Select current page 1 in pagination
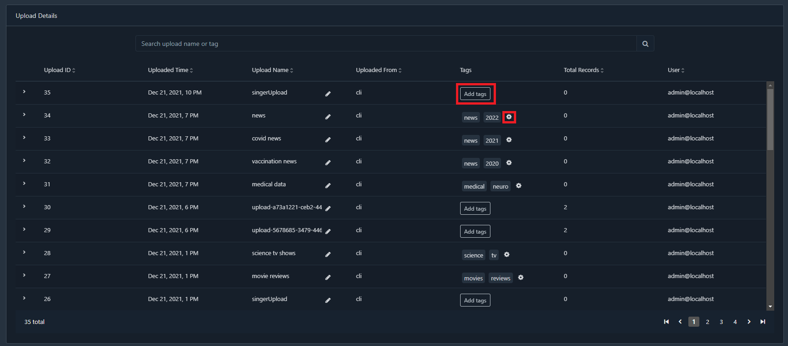Image resolution: width=788 pixels, height=346 pixels. (694, 322)
